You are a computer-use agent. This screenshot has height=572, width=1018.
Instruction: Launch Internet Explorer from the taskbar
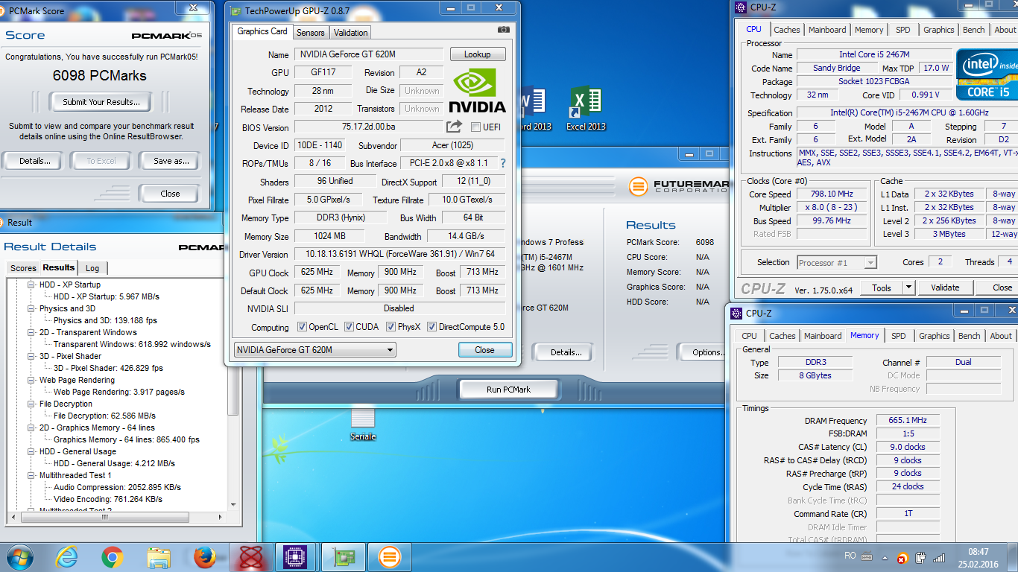click(68, 556)
